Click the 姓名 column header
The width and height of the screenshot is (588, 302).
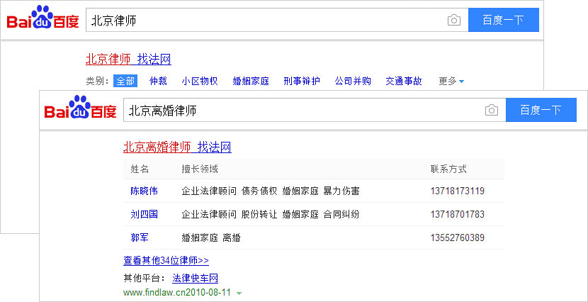pos(140,169)
